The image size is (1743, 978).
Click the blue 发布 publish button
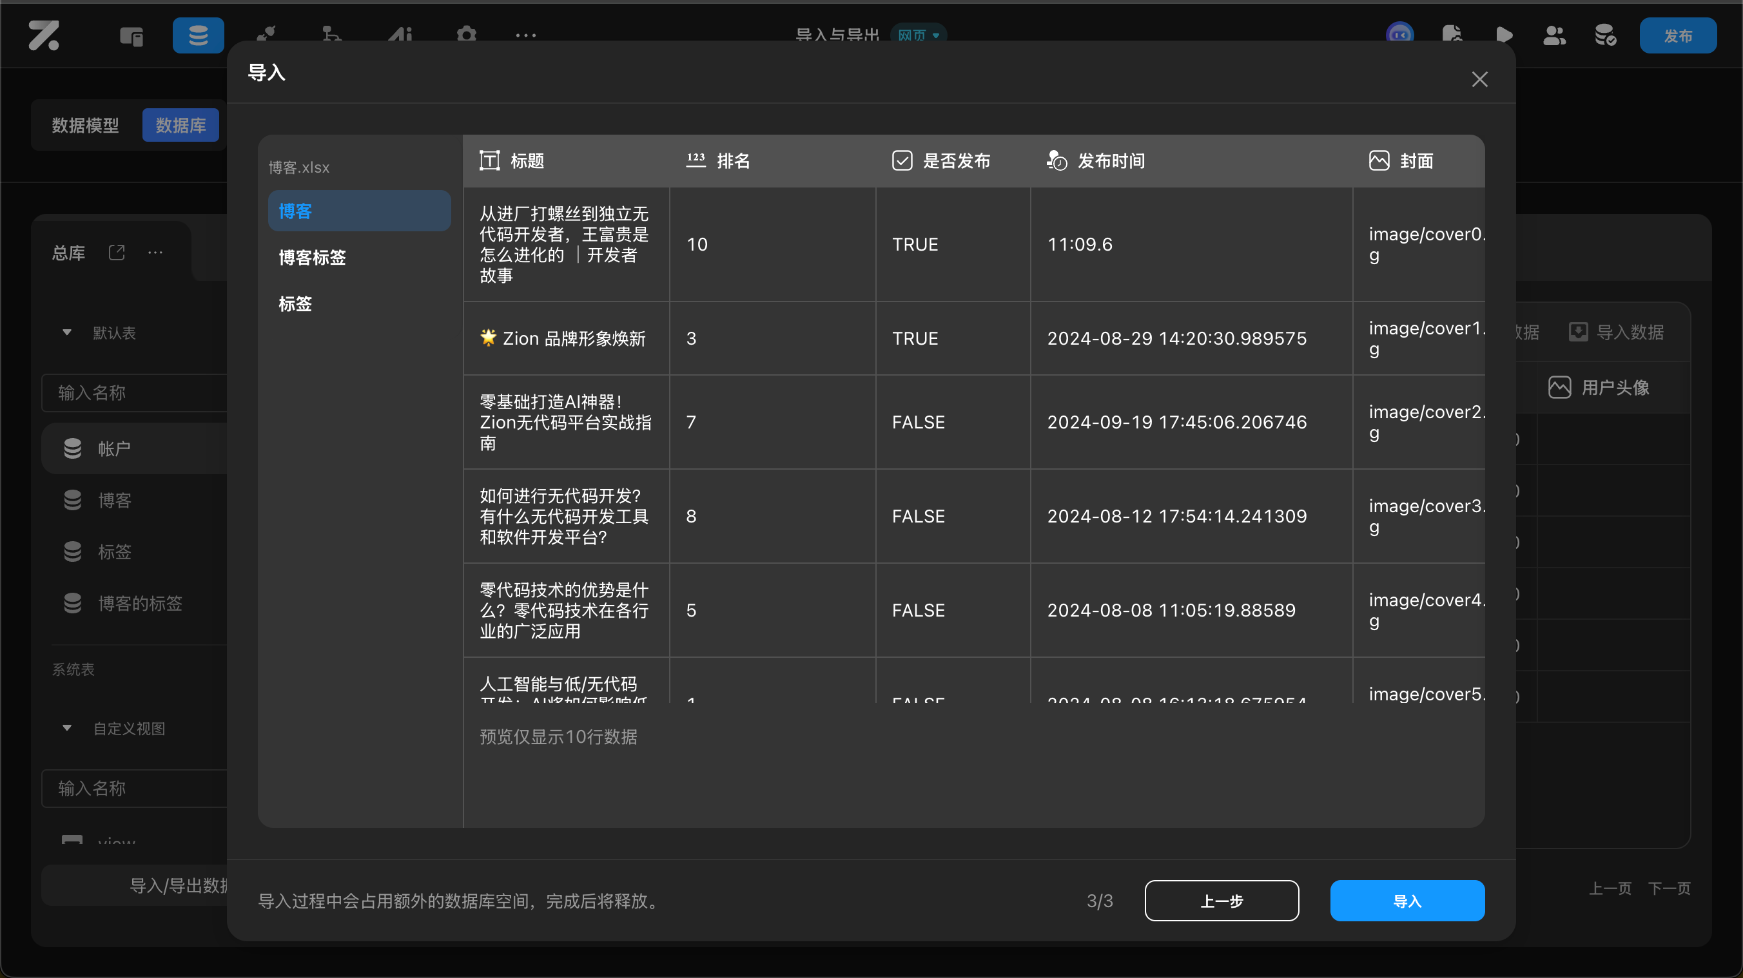click(1678, 35)
